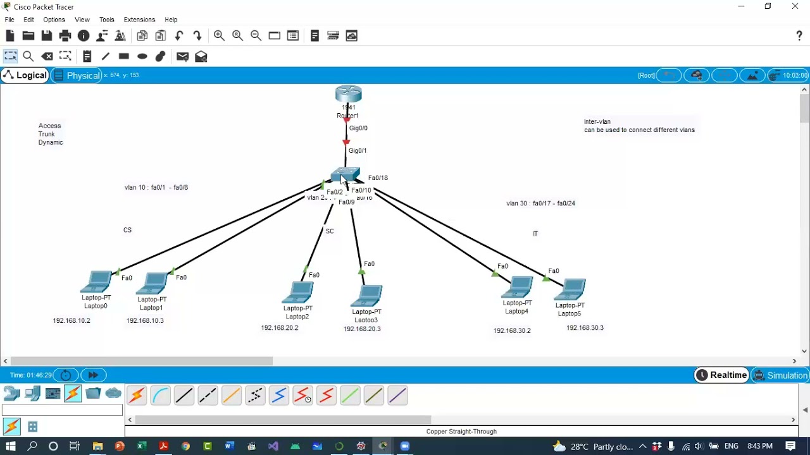
Task: Pick the blue Coaxial cable
Action: tap(279, 396)
